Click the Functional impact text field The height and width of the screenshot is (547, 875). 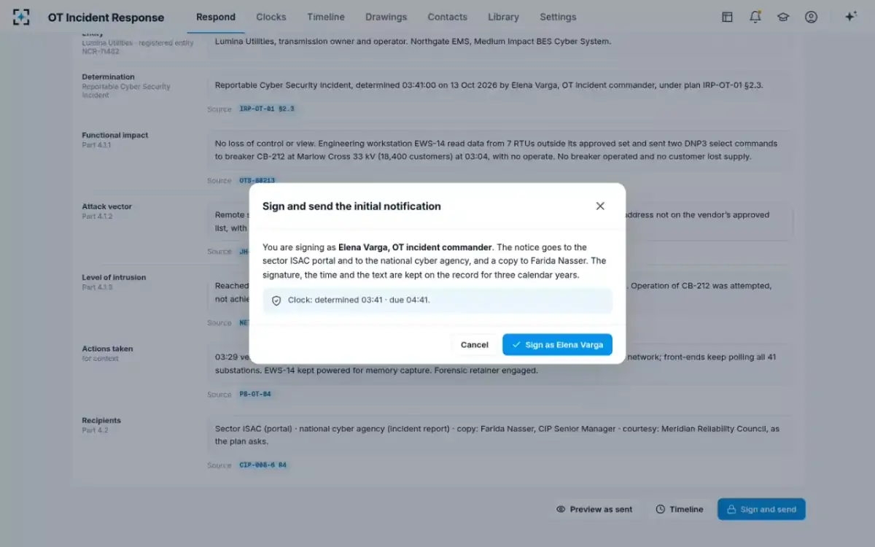[x=499, y=150]
